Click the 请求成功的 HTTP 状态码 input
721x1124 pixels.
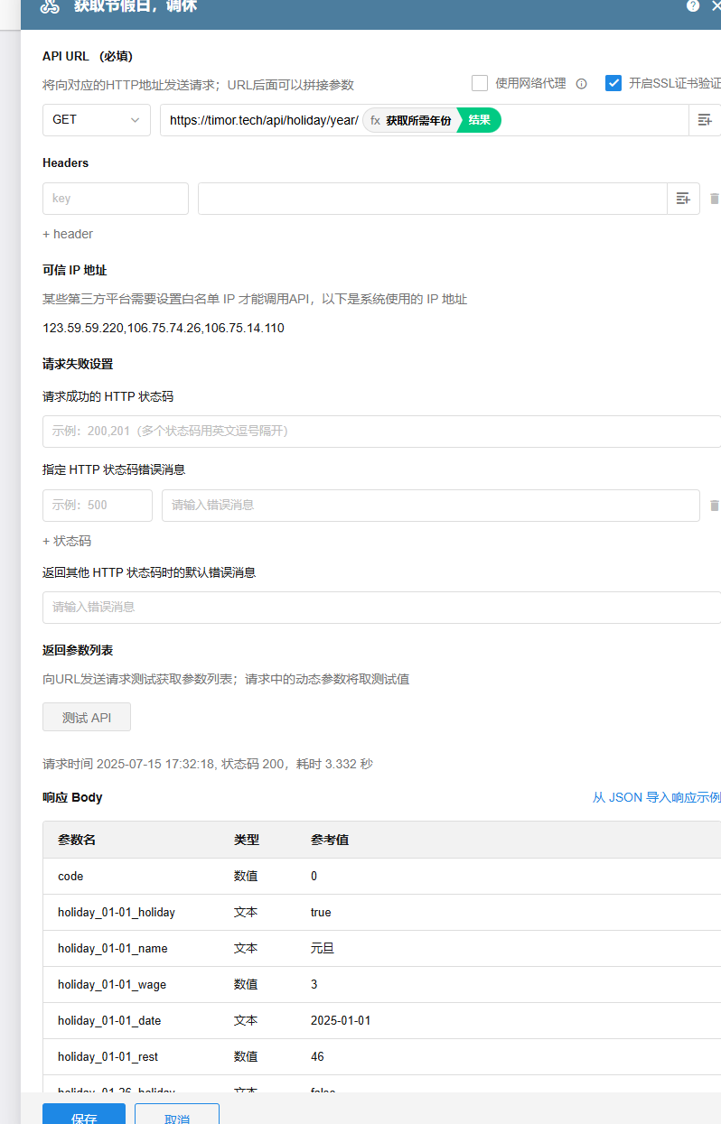pos(379,432)
